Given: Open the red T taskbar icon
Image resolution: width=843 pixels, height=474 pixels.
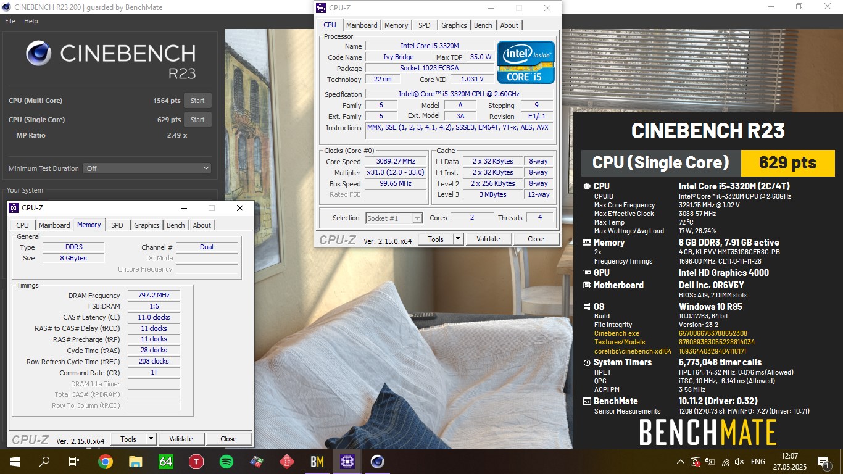Looking at the screenshot, I should 196,461.
